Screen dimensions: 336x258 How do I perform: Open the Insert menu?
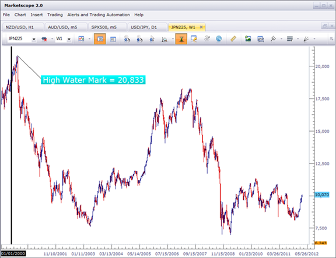click(x=36, y=15)
